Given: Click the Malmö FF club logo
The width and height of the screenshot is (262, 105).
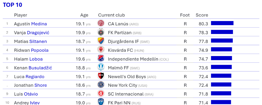Looking at the screenshot, I should click(101, 67).
